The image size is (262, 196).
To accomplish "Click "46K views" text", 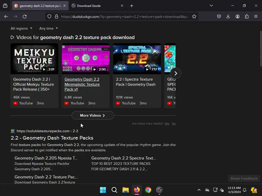I will (21, 97).
